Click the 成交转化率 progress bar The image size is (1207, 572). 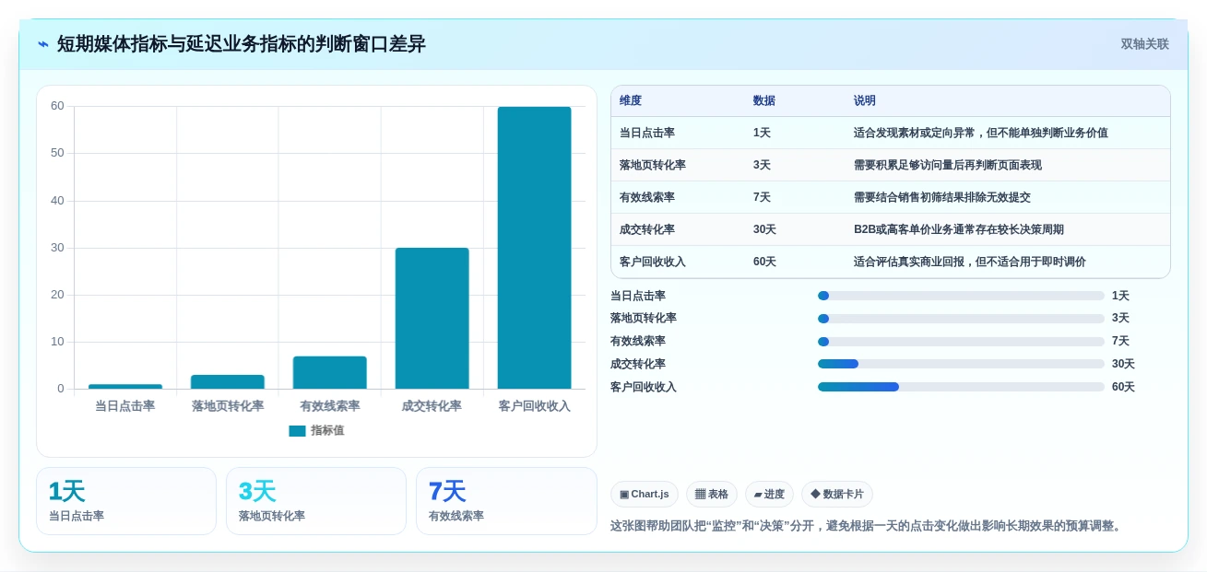click(x=961, y=364)
